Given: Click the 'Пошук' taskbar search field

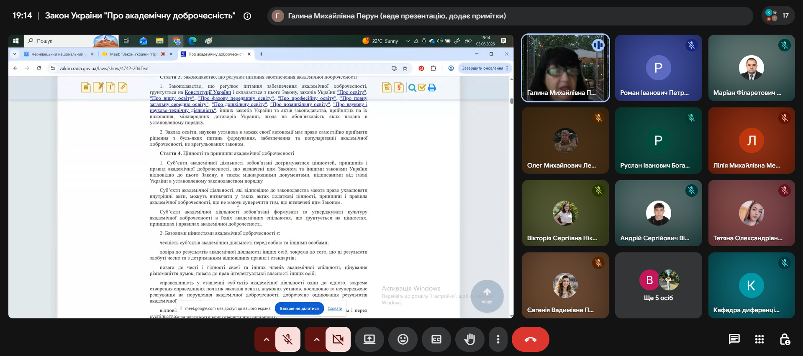Looking at the screenshot, I should (71, 41).
